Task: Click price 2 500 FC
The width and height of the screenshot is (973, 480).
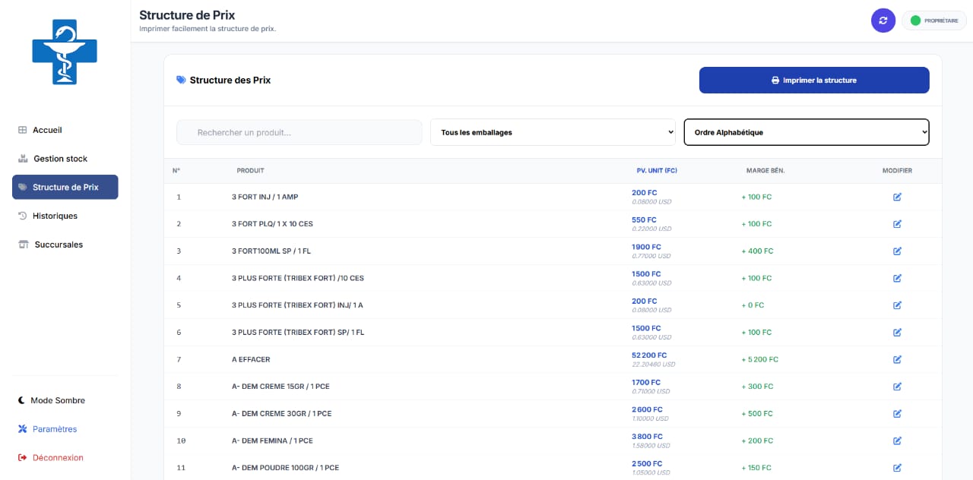Action: coord(647,463)
